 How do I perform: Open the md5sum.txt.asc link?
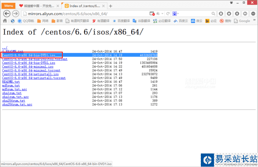click(x=14, y=89)
